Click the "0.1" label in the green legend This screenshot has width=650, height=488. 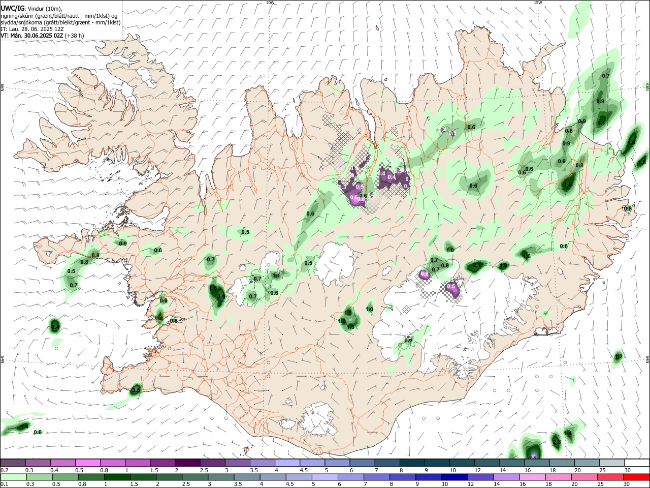click(5, 484)
